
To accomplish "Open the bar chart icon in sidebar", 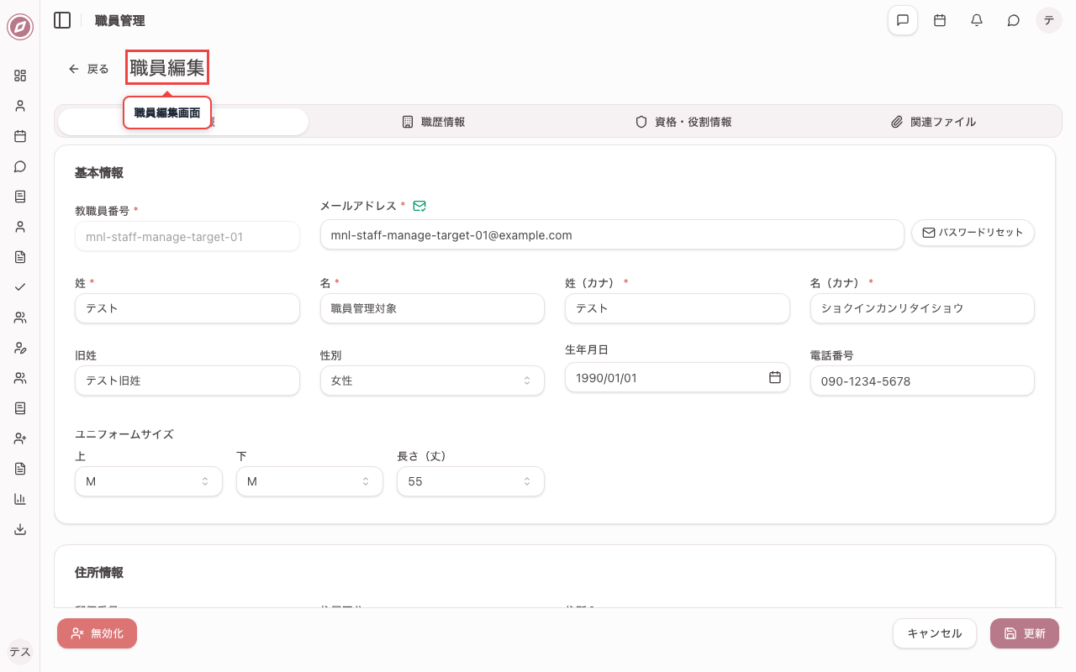I will [x=20, y=499].
